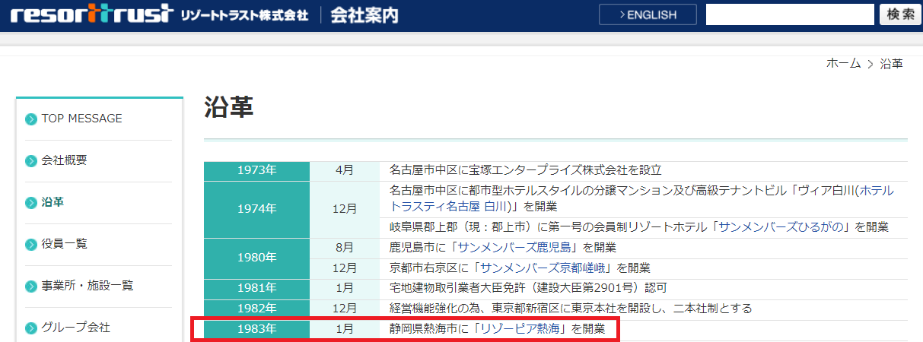Click arrow icon beside グループ会社
The height and width of the screenshot is (342, 923).
[x=31, y=328]
